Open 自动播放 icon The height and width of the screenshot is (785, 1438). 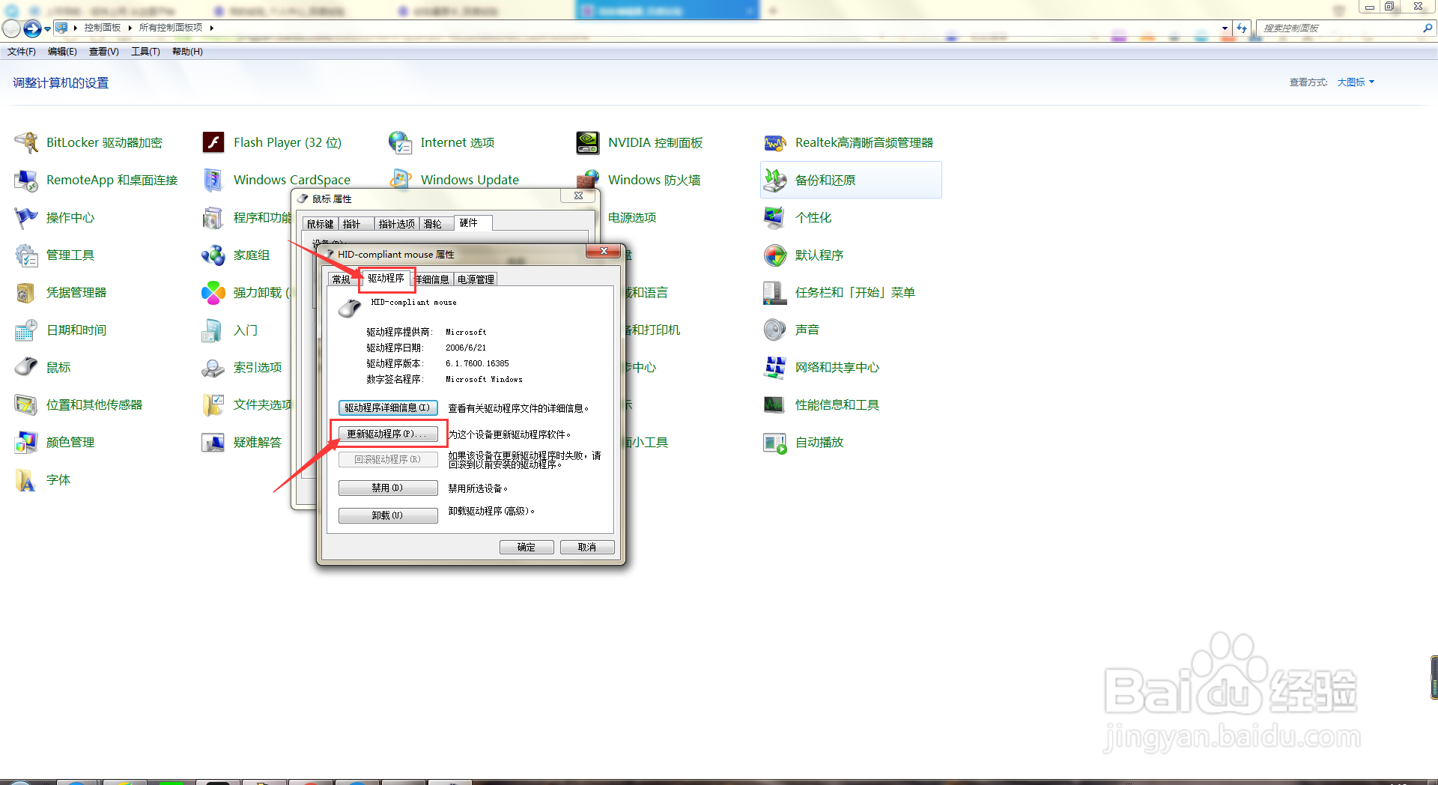tap(775, 442)
